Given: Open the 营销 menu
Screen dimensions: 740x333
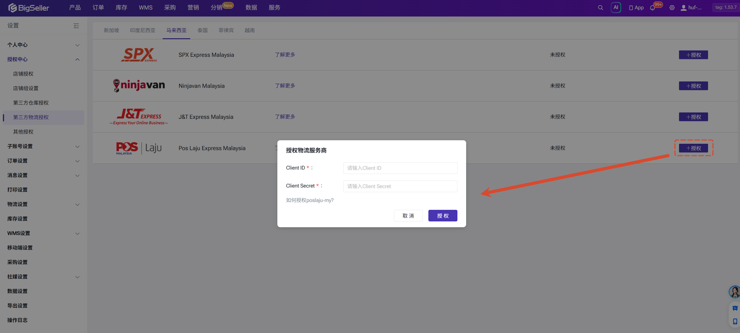Looking at the screenshot, I should click(193, 8).
